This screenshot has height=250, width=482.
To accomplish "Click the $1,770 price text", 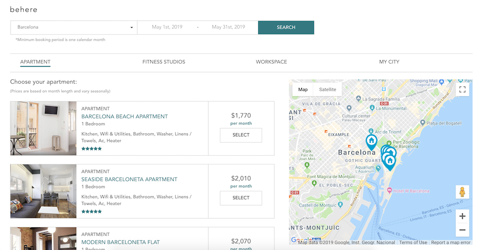I will tap(241, 116).
